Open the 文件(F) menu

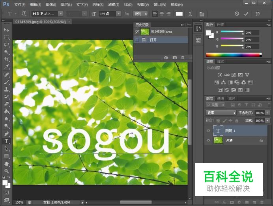20,4
